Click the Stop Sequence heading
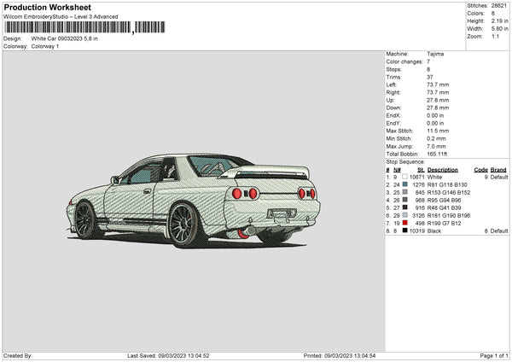The height and width of the screenshot is (362, 512). pyautogui.click(x=404, y=161)
